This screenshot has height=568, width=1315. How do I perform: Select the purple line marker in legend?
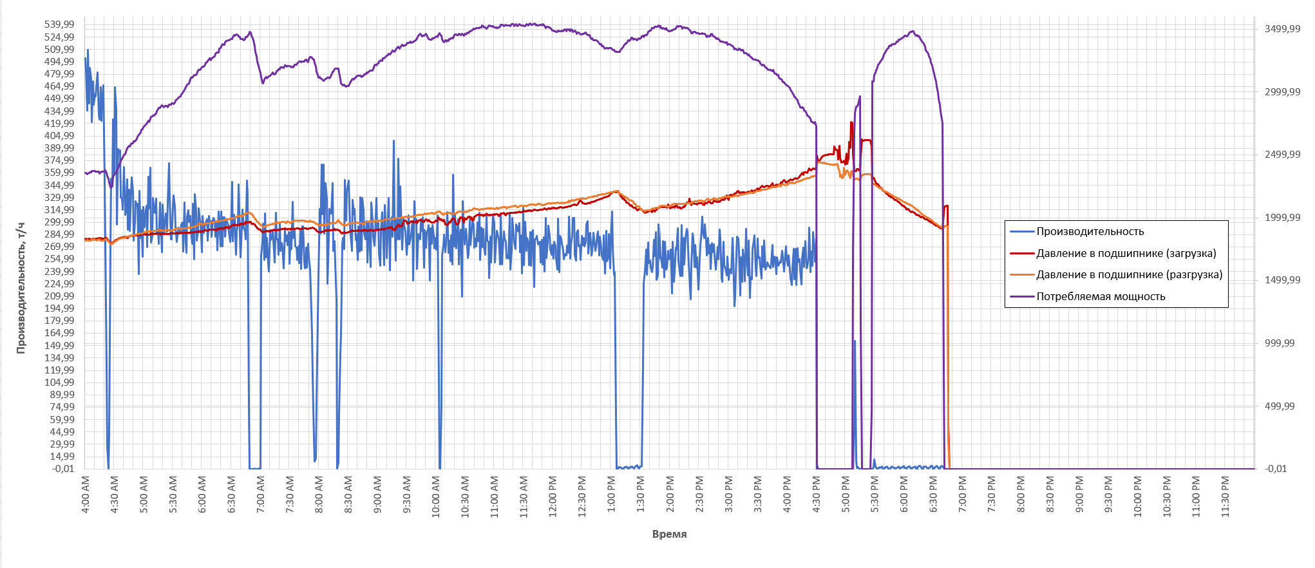click(x=1022, y=297)
